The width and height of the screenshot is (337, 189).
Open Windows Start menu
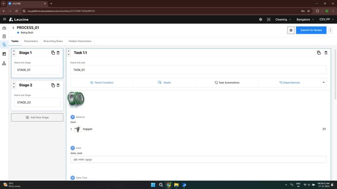coord(153,185)
